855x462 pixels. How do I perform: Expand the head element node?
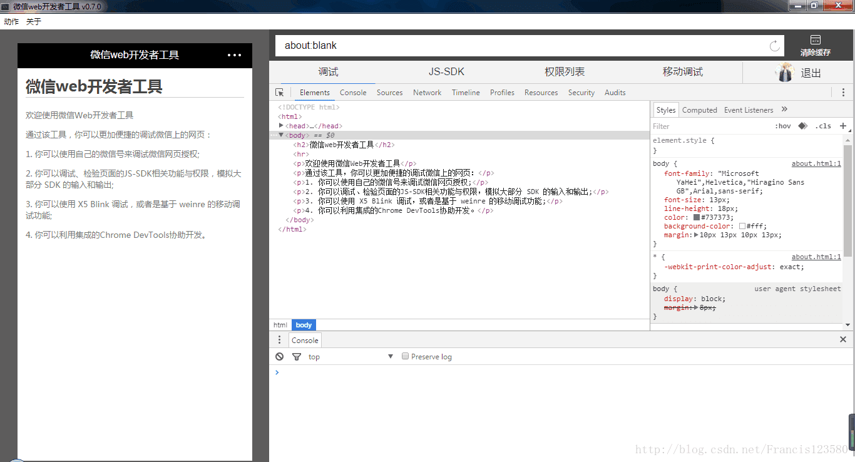281,126
